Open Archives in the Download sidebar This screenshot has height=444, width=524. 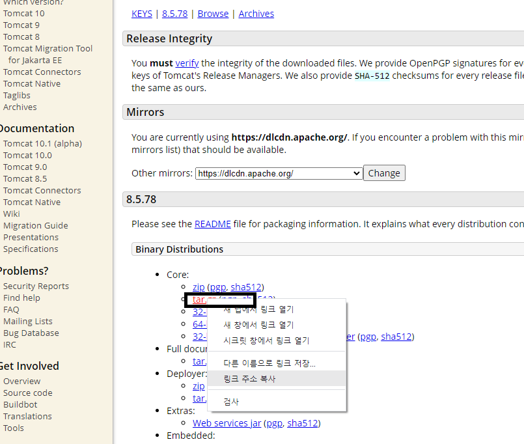(x=20, y=107)
